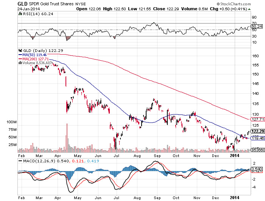This screenshot has width=265, height=201.
Task: Click the Aug label under the MACD panel
Action: 137,198
